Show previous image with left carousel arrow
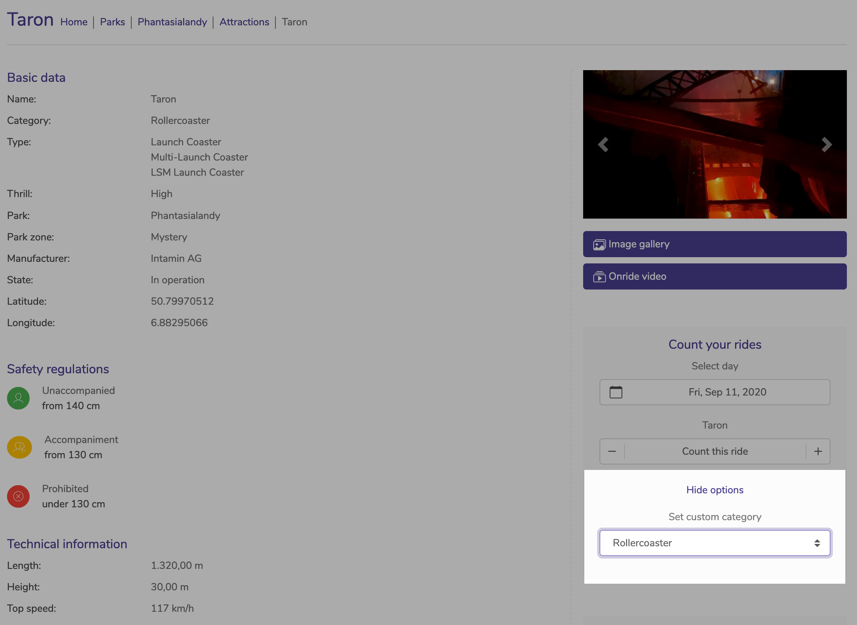Image resolution: width=857 pixels, height=625 pixels. point(603,145)
